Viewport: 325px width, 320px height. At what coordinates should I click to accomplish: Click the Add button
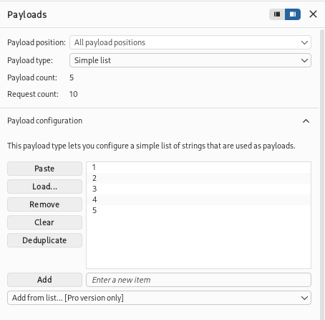click(x=44, y=280)
